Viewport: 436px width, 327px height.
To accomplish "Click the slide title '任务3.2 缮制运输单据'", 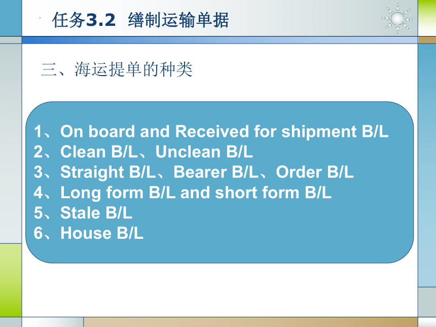I will tap(140, 20).
